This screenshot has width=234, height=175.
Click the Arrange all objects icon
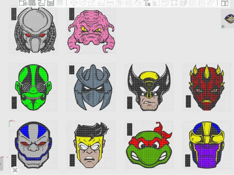tap(51, 3)
